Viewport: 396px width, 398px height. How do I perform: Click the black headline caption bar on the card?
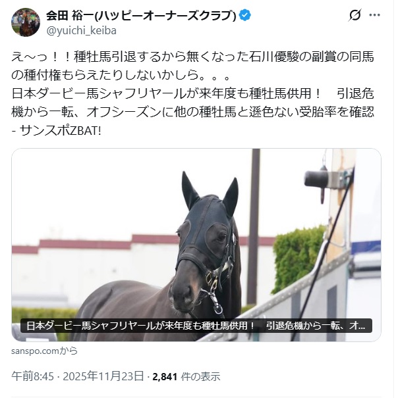click(x=196, y=326)
